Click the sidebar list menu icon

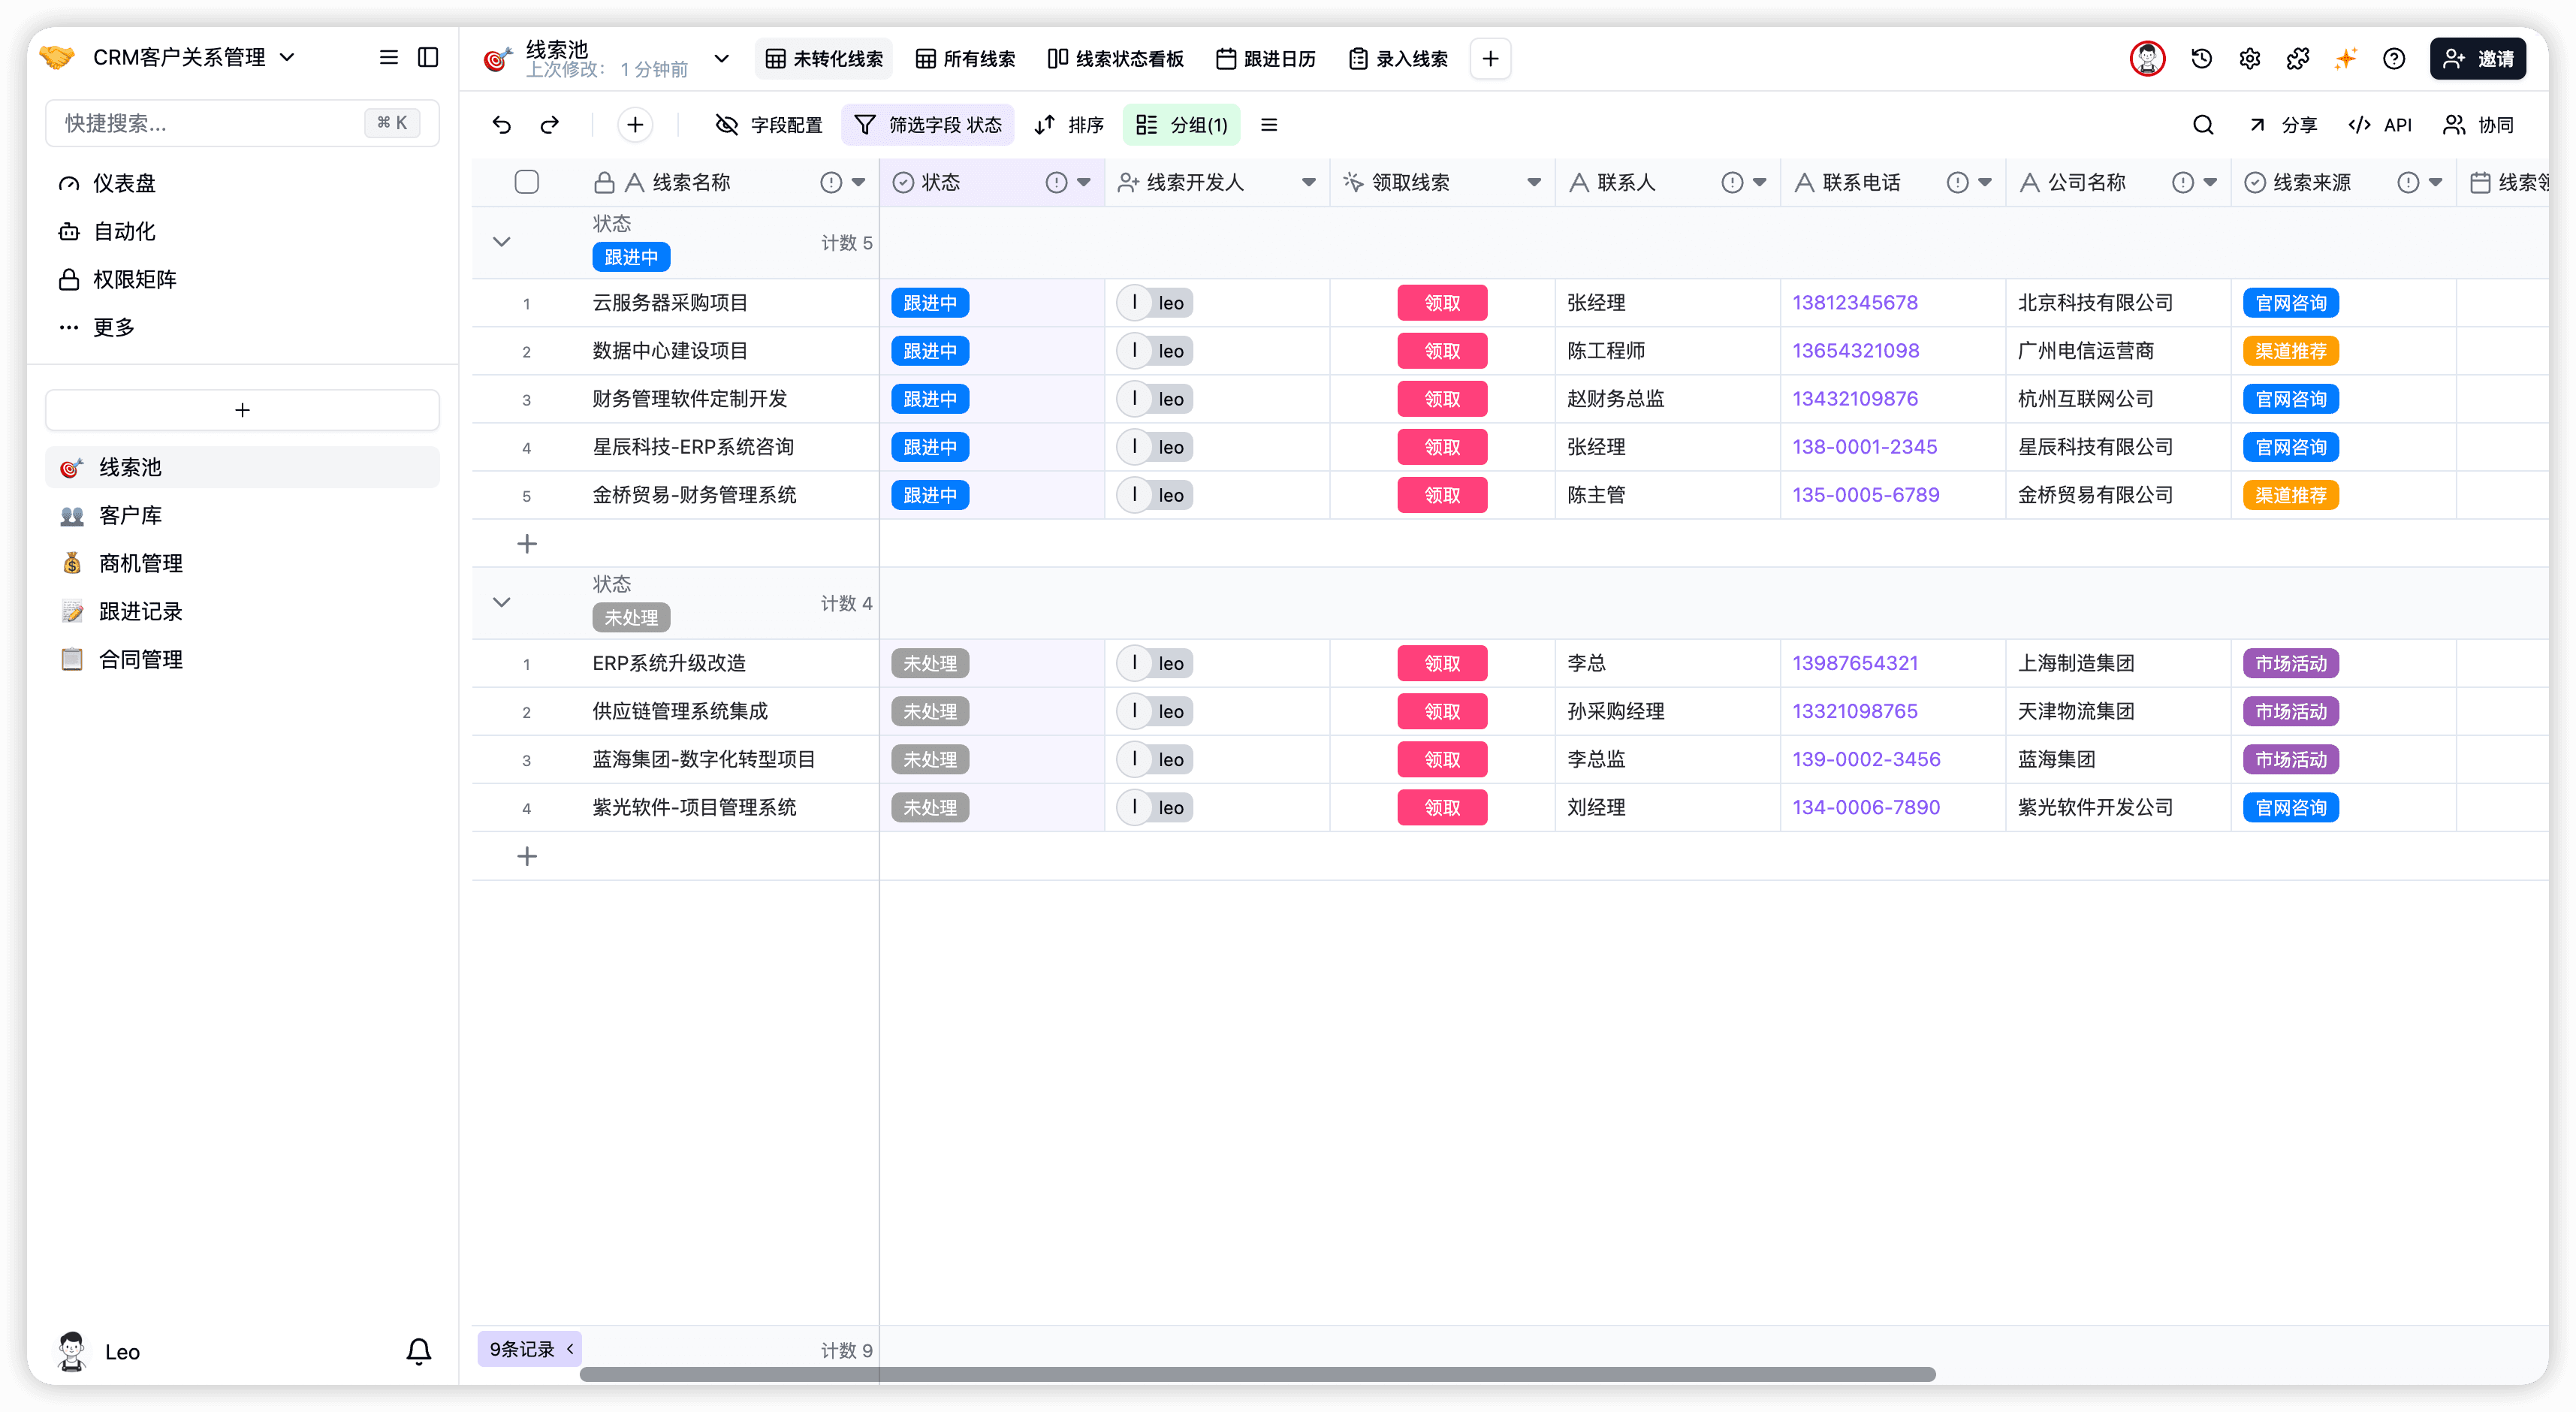tap(389, 57)
